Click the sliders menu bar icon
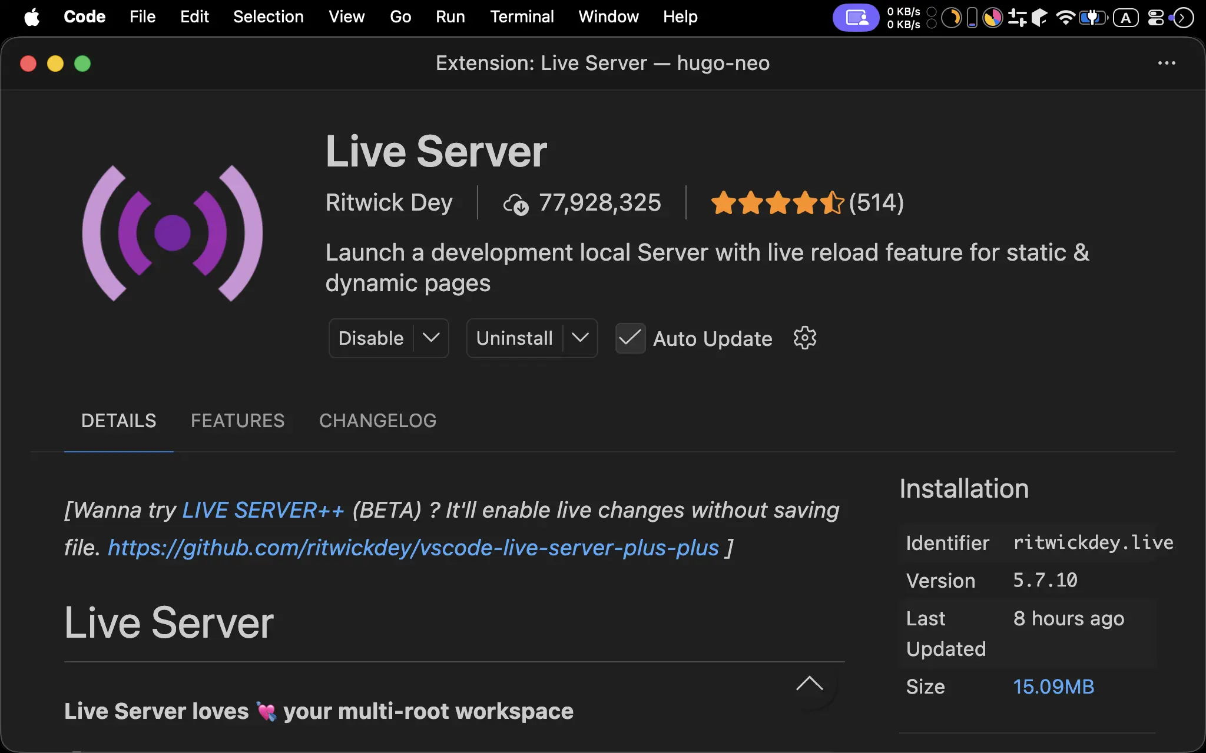Image resolution: width=1206 pixels, height=753 pixels. coord(1017,18)
